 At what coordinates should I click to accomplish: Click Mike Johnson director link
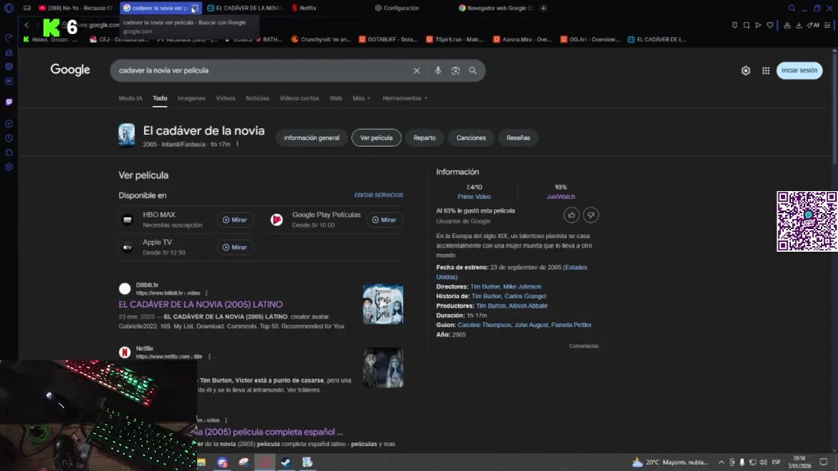pyautogui.click(x=522, y=287)
